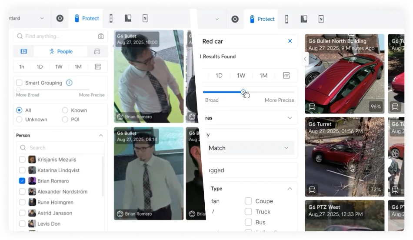Open the calendar date picker in right panel

pyautogui.click(x=286, y=75)
